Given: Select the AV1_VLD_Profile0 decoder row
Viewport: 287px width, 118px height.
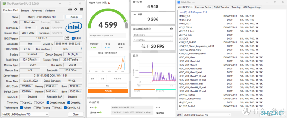Looking at the screenshot, I should point(231,106).
